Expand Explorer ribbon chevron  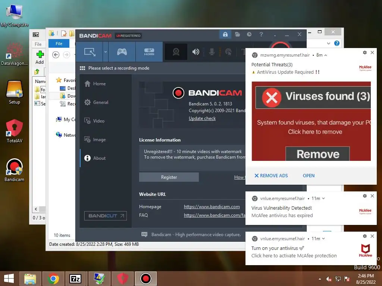coord(328,43)
